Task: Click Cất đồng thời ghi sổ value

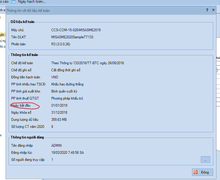Action: point(66,70)
